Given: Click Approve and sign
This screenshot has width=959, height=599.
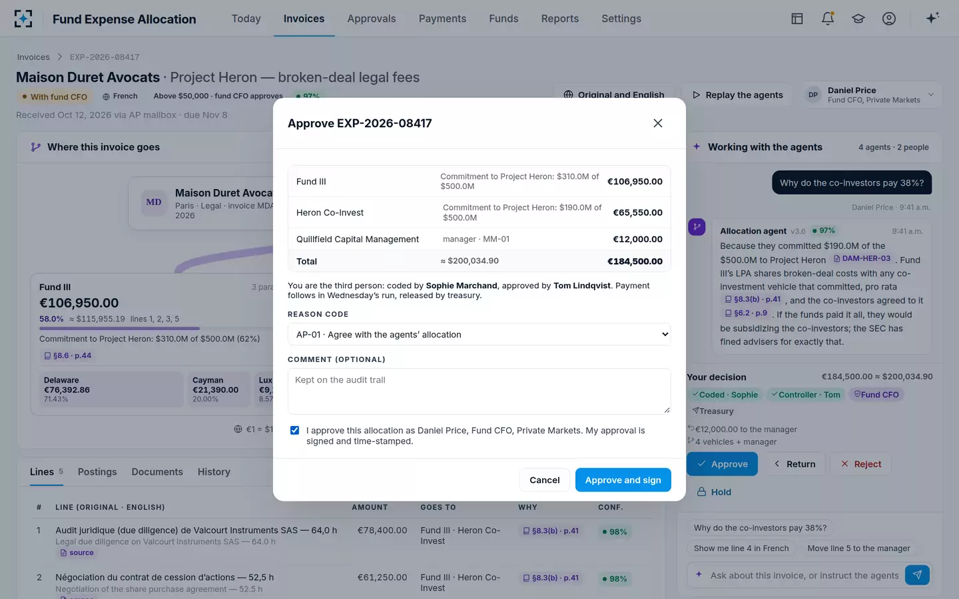Looking at the screenshot, I should point(623,480).
